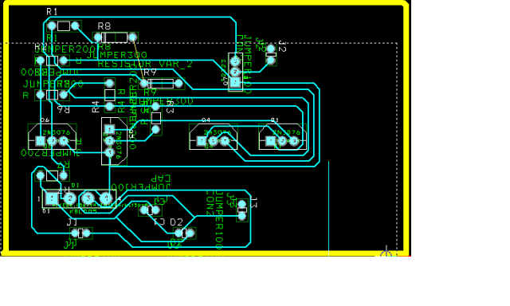Select the R1 resistor body outline
Image resolution: width=510 pixels, height=306 pixels.
click(x=64, y=26)
